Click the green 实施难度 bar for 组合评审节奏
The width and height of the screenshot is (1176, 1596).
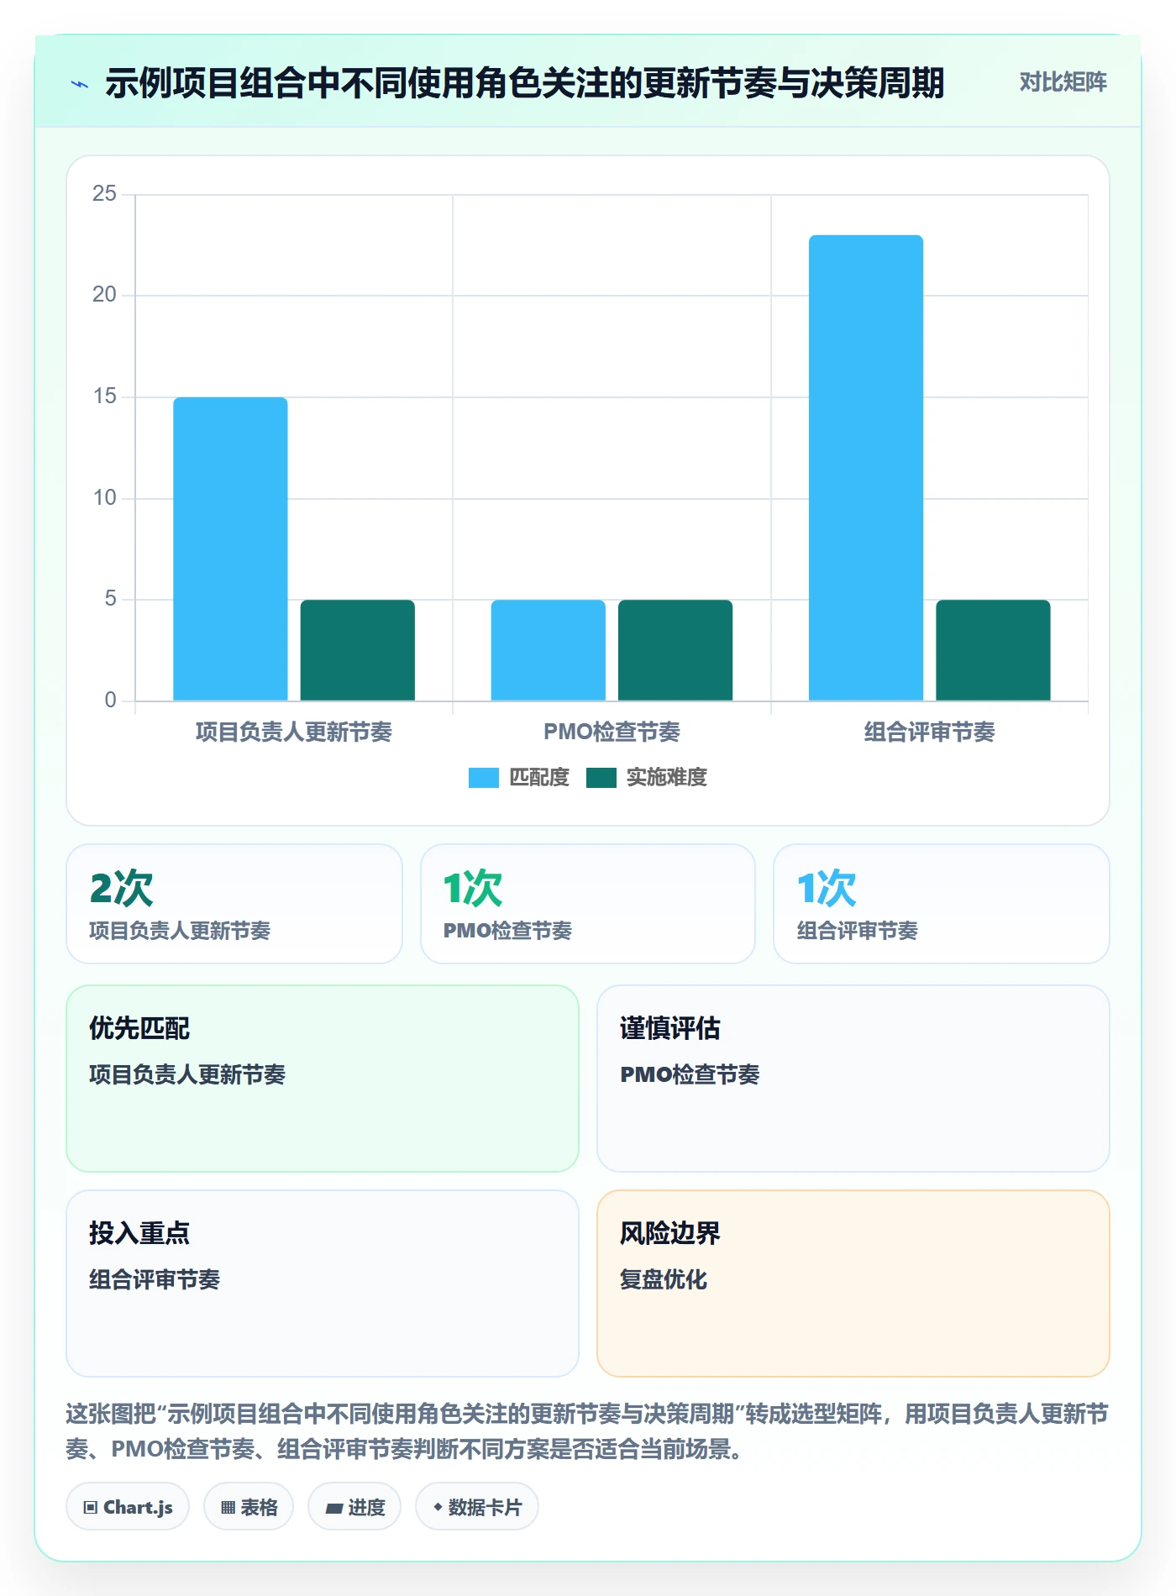click(993, 650)
